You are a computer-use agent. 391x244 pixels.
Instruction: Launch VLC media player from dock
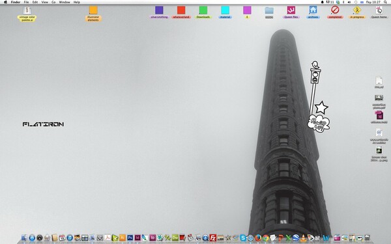pyautogui.click(x=303, y=237)
